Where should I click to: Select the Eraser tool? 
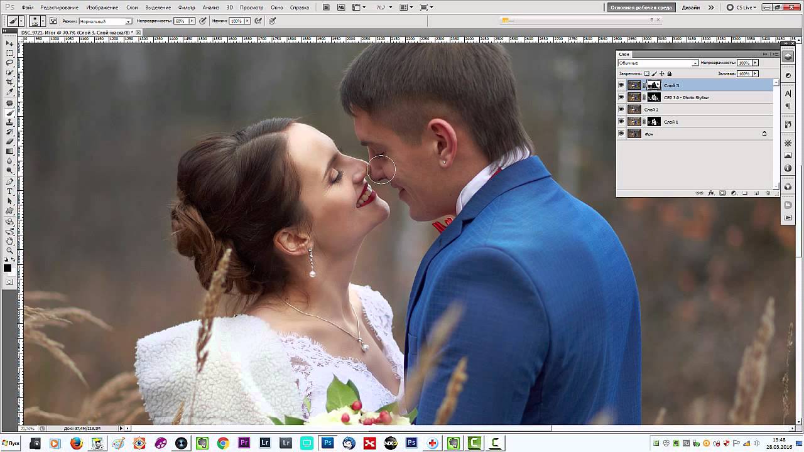coord(10,142)
